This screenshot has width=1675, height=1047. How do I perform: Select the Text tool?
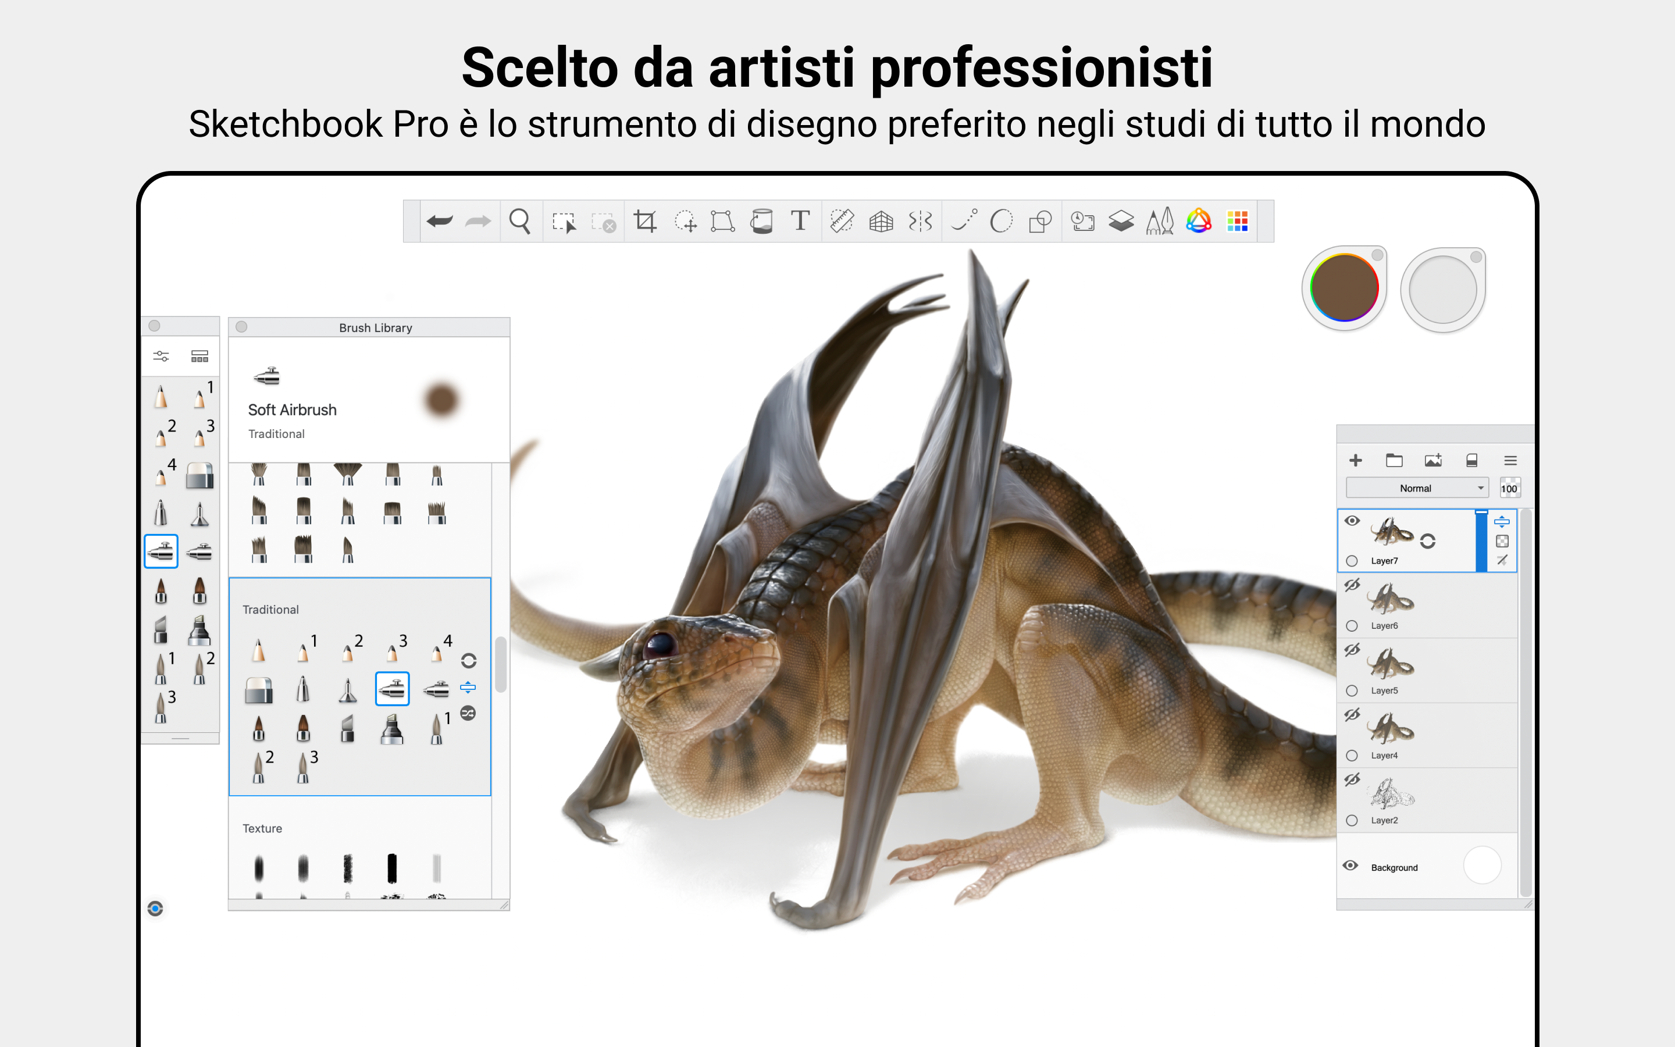tap(800, 222)
